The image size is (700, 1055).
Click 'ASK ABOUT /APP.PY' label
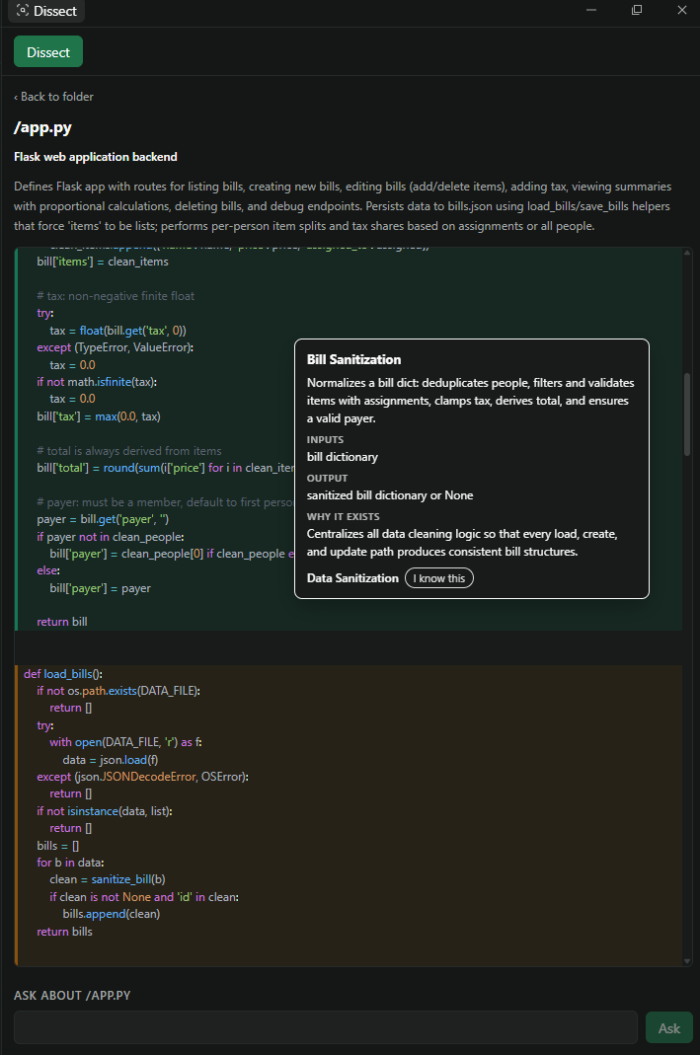pos(72,995)
